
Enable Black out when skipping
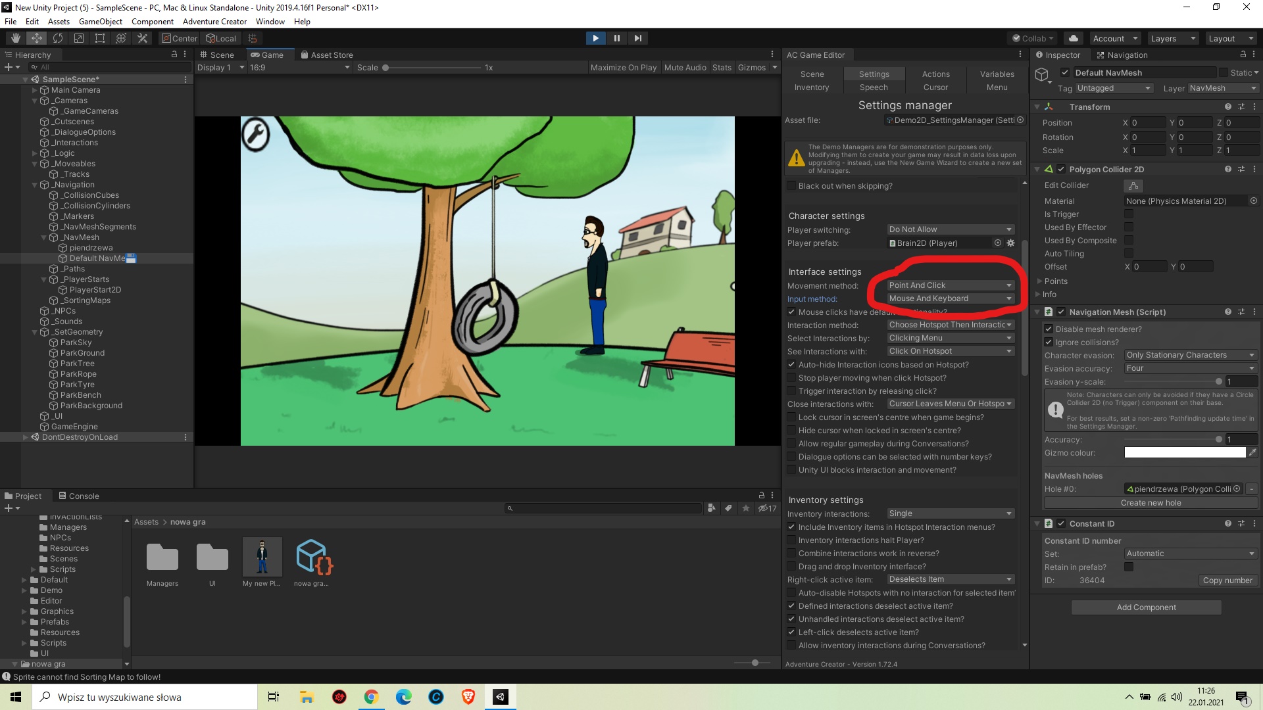tap(792, 186)
